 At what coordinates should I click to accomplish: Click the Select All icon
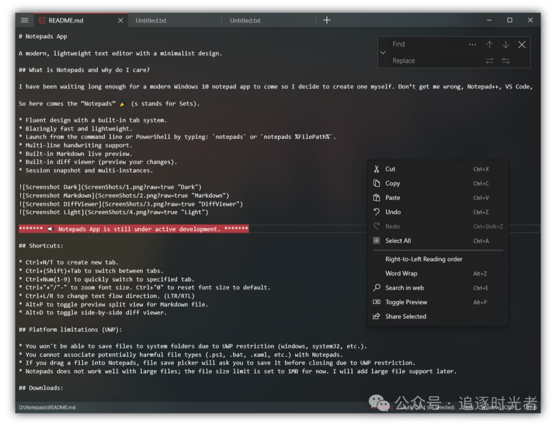click(x=376, y=241)
